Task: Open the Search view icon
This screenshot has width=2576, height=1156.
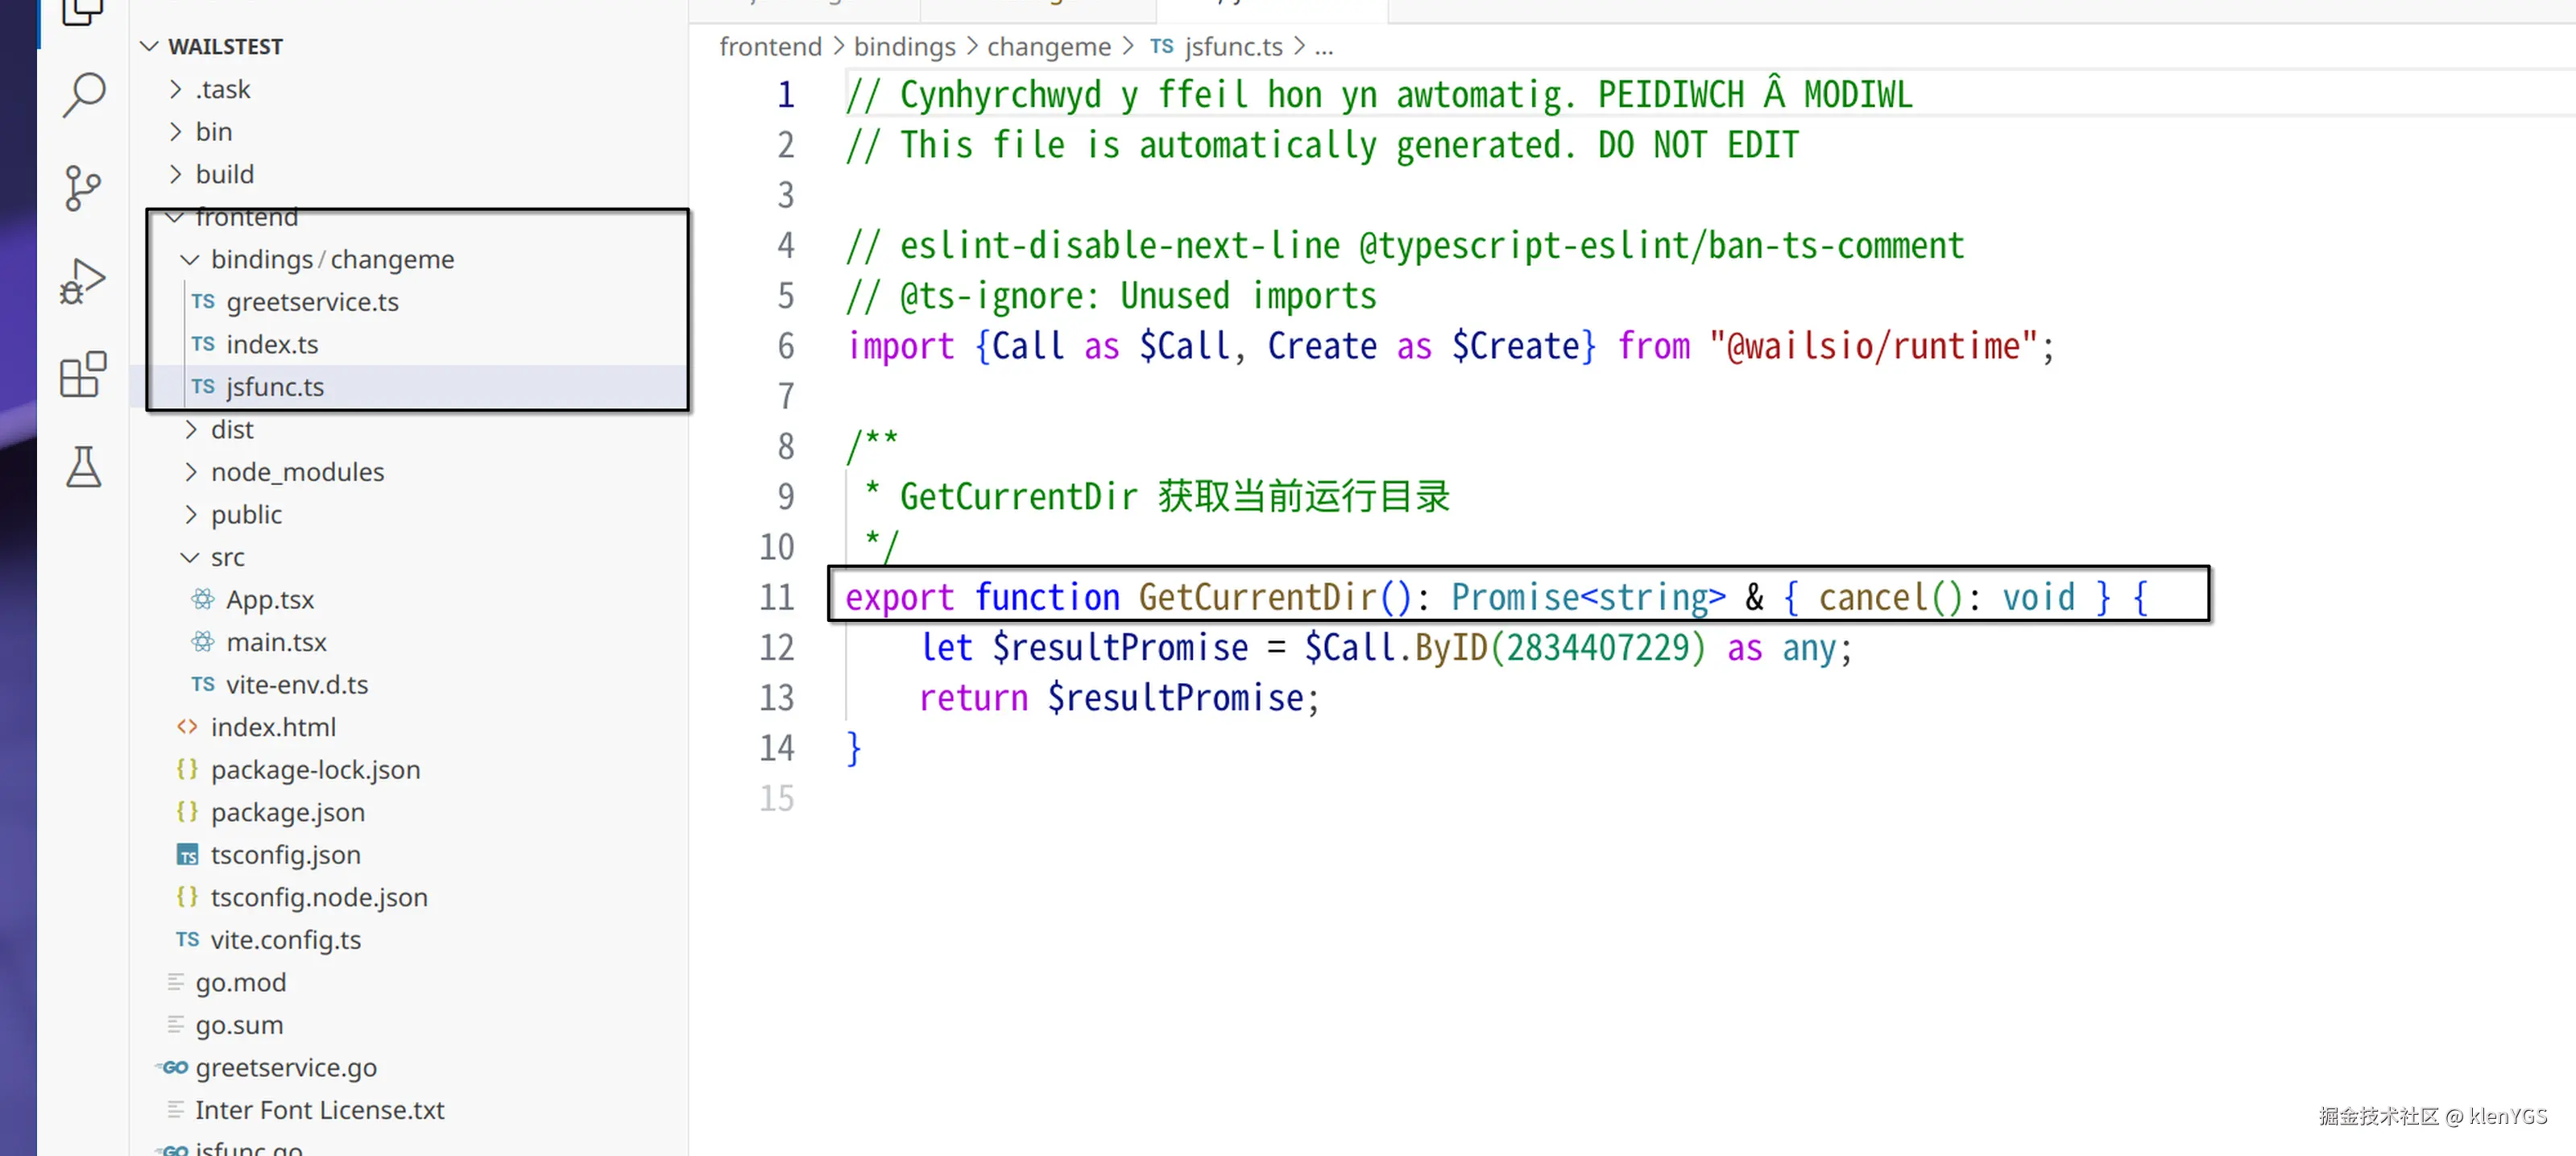Action: (84, 95)
